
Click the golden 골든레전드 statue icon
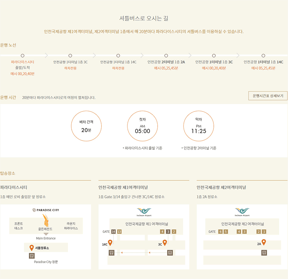[46, 220]
